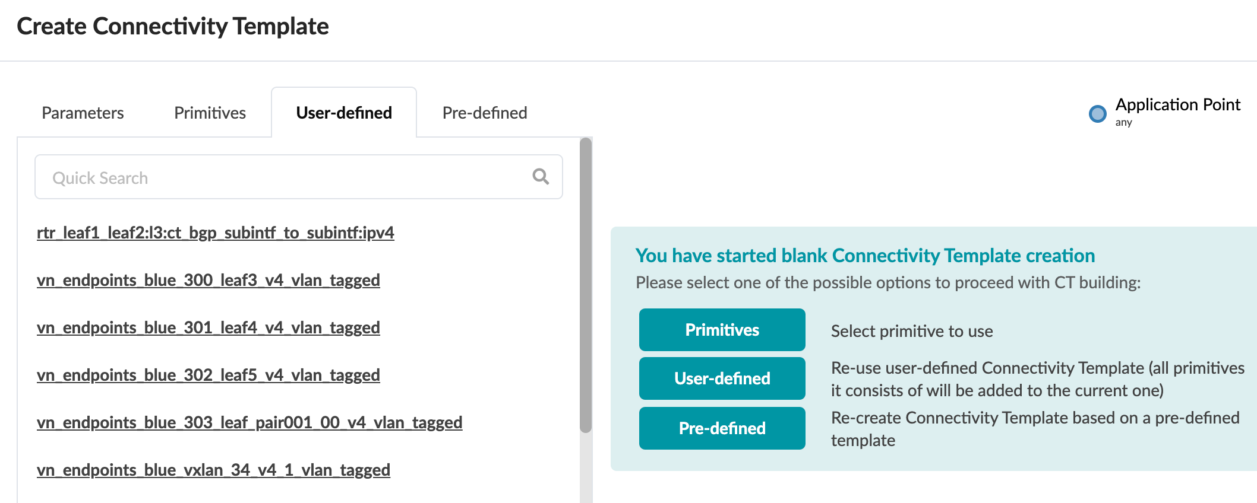1257x503 pixels.
Task: Click the Create Connectivity Template heading
Action: (x=173, y=26)
